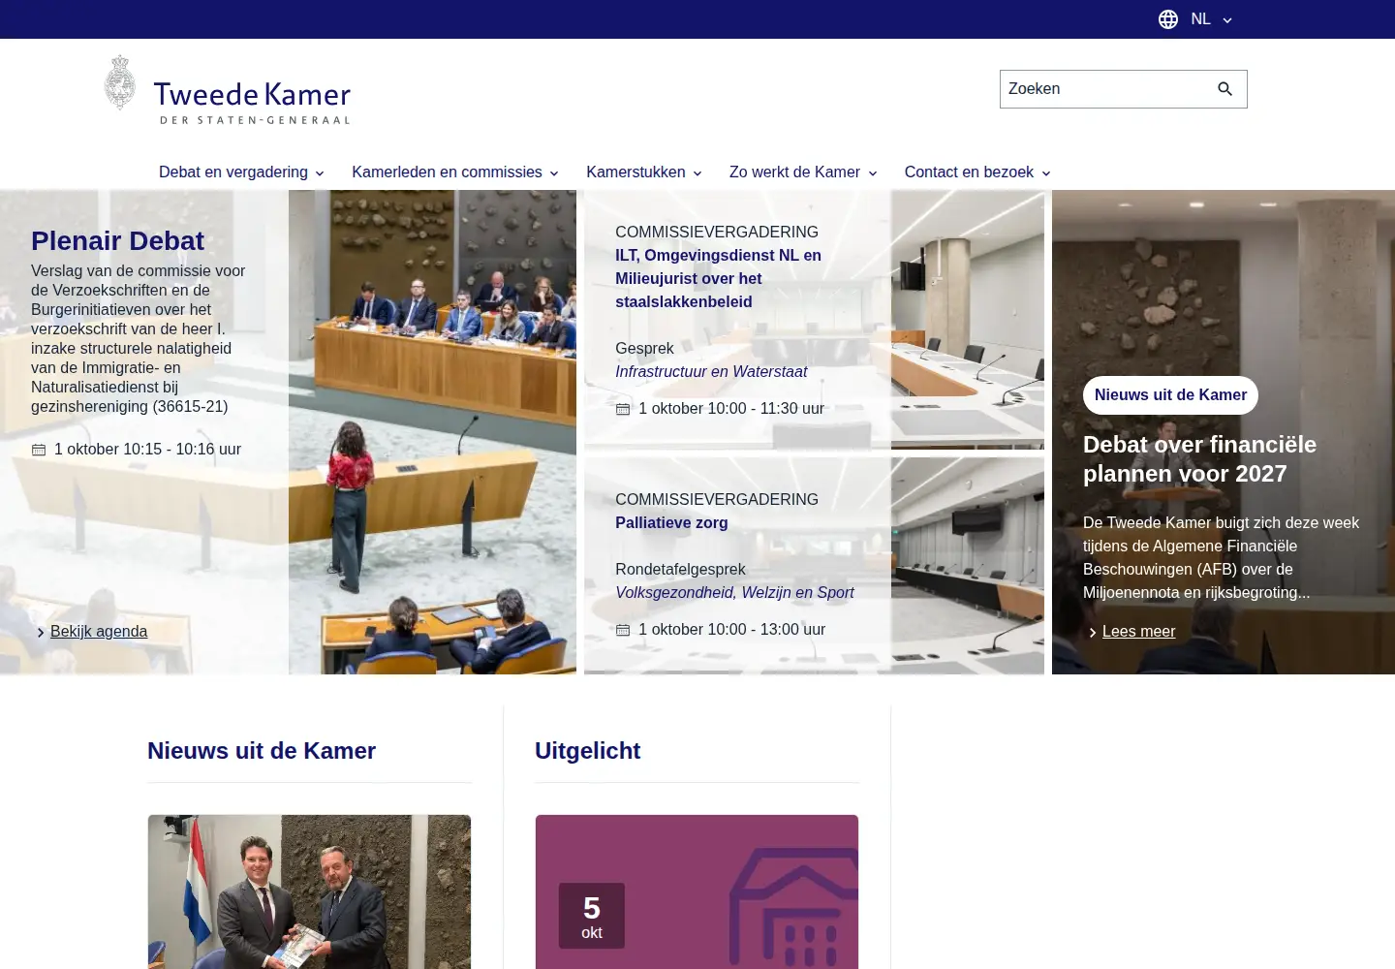Click the arrow icon before Bekijk agenda
The height and width of the screenshot is (969, 1395).
pyautogui.click(x=41, y=633)
